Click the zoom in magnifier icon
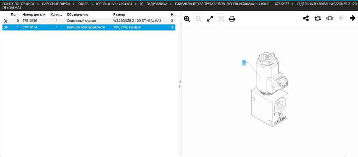358x157 pixels. click(x=187, y=19)
